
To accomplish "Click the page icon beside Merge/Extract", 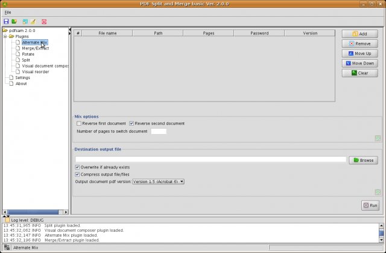I will [17, 48].
